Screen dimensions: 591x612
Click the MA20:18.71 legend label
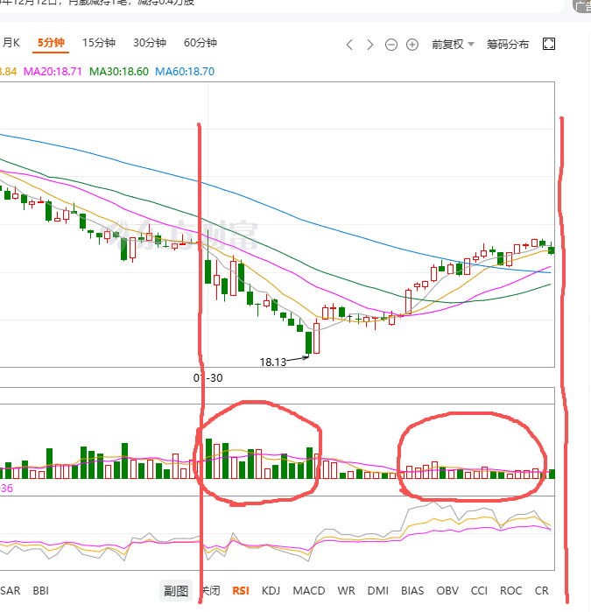point(53,72)
